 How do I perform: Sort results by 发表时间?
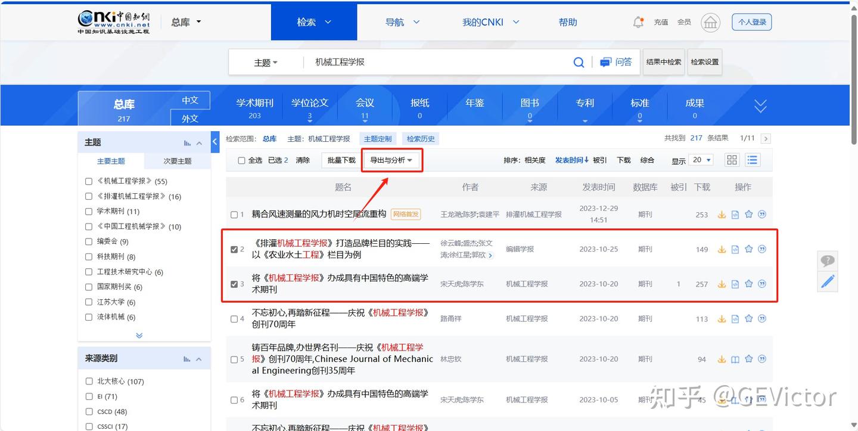coord(572,160)
